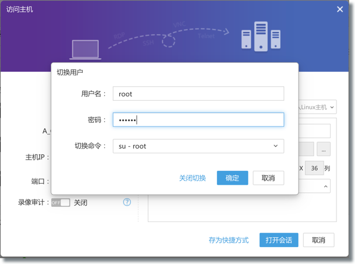
Task: Click the SSH label in the banner
Action: pyautogui.click(x=148, y=43)
